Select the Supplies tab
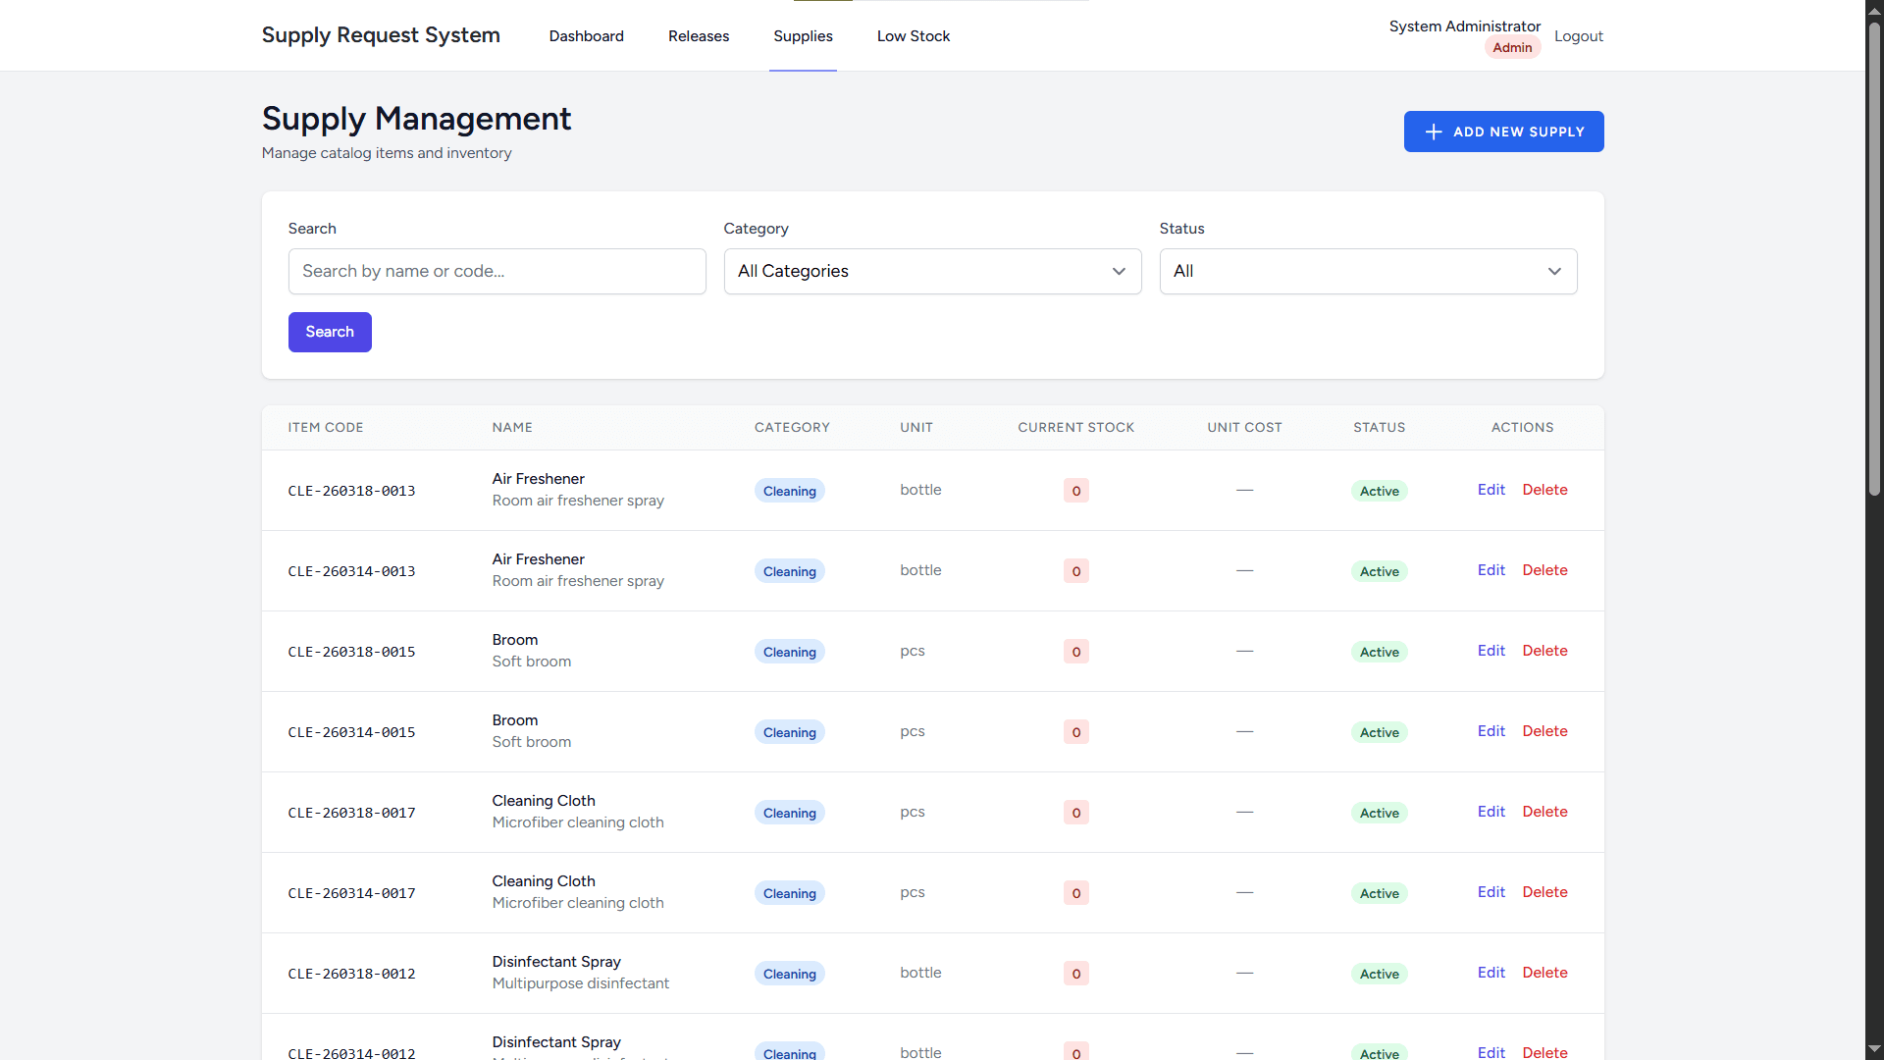Viewport: 1884px width, 1060px height. [x=803, y=36]
